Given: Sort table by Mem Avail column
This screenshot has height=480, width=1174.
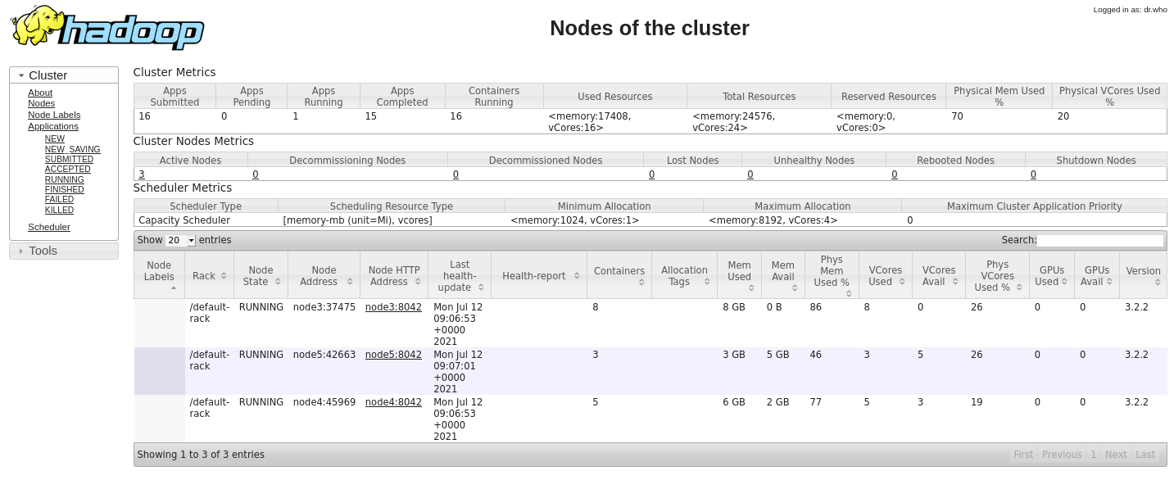Looking at the screenshot, I should 782,274.
